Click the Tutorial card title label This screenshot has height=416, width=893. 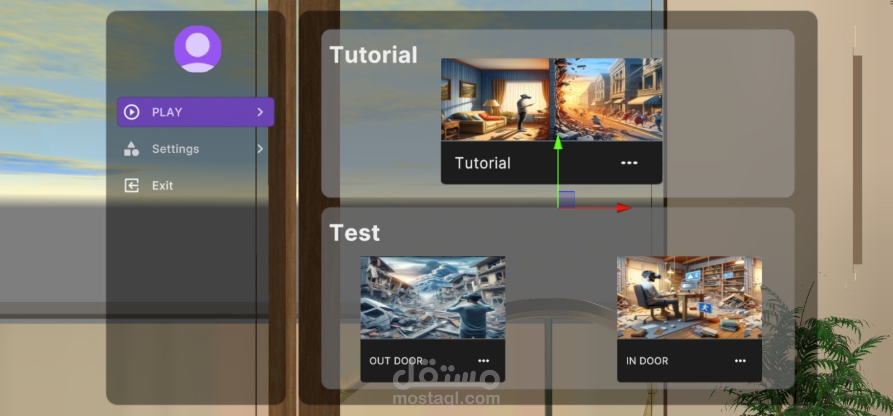click(482, 163)
